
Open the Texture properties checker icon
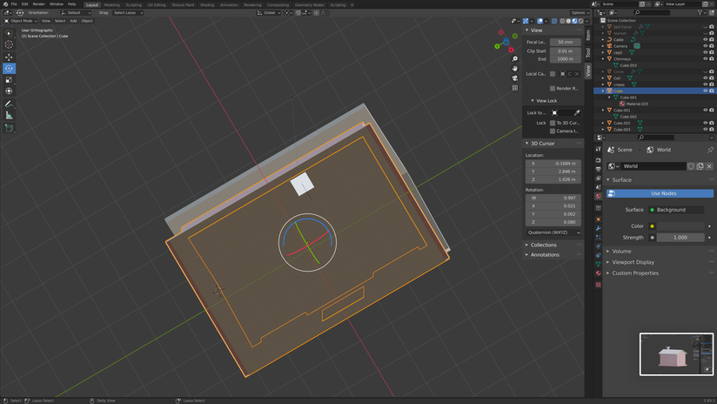click(x=598, y=285)
